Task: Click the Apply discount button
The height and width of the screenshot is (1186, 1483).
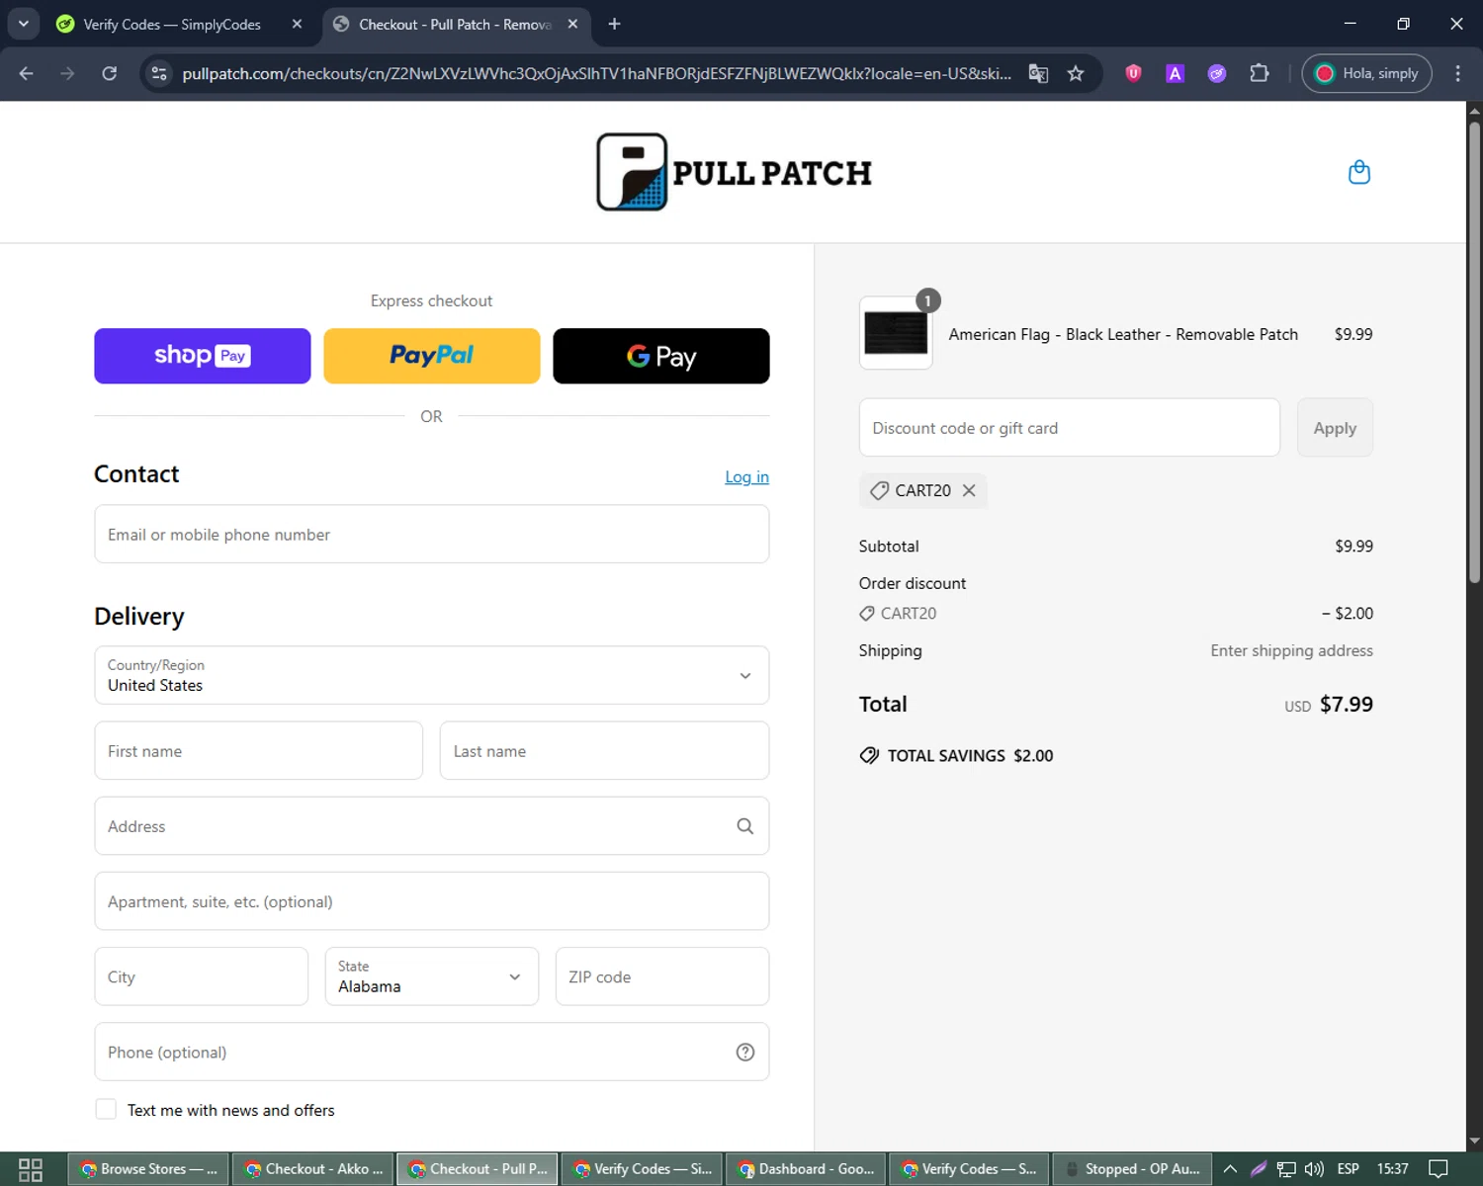Action: pyautogui.click(x=1335, y=428)
